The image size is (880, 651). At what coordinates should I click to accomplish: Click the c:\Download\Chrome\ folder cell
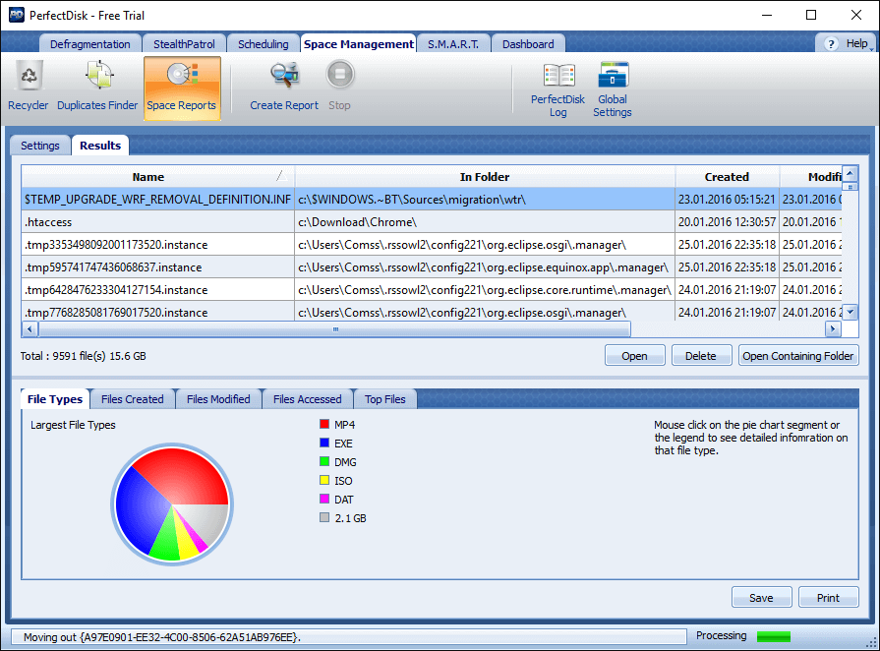tap(485, 221)
